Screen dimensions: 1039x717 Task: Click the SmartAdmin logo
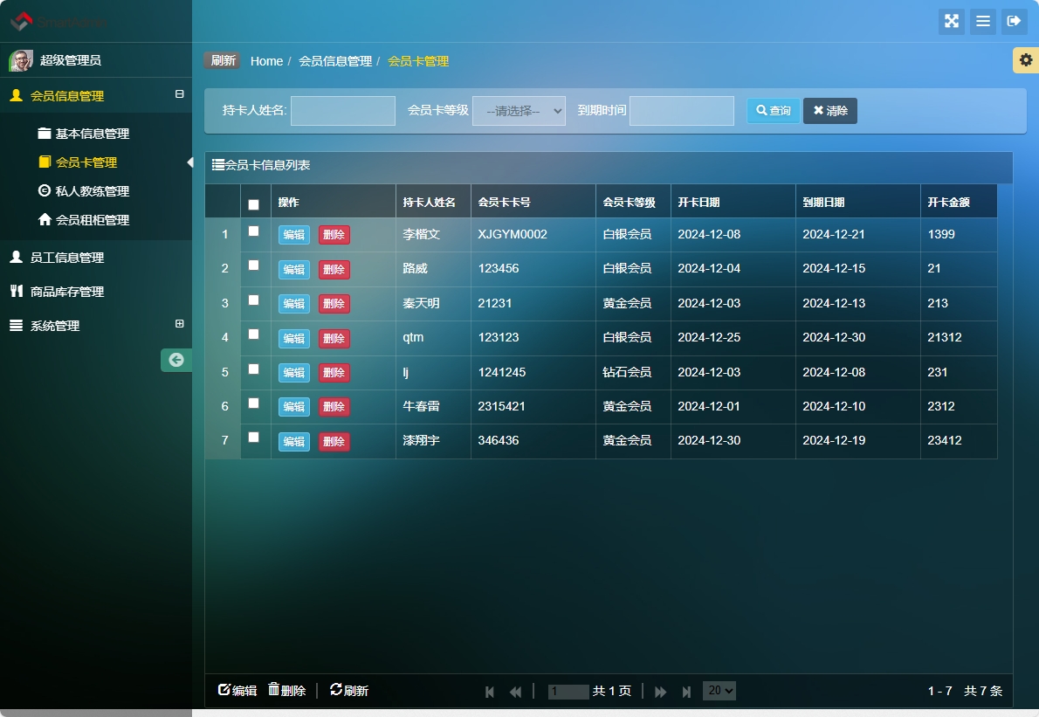tap(58, 22)
